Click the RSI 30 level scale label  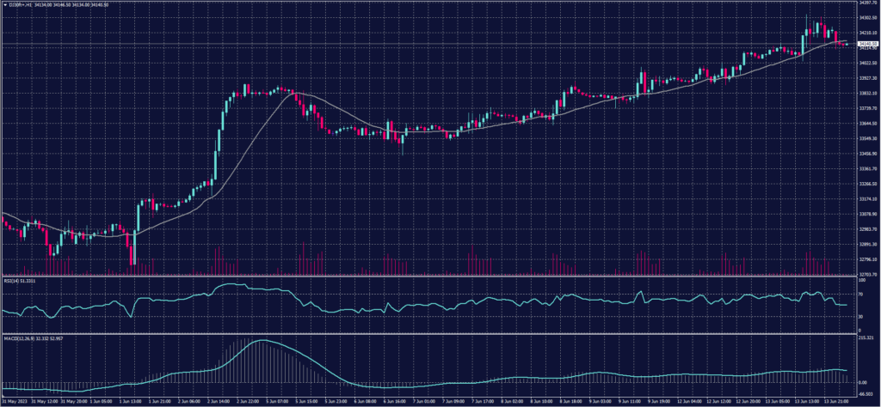[x=860, y=317]
